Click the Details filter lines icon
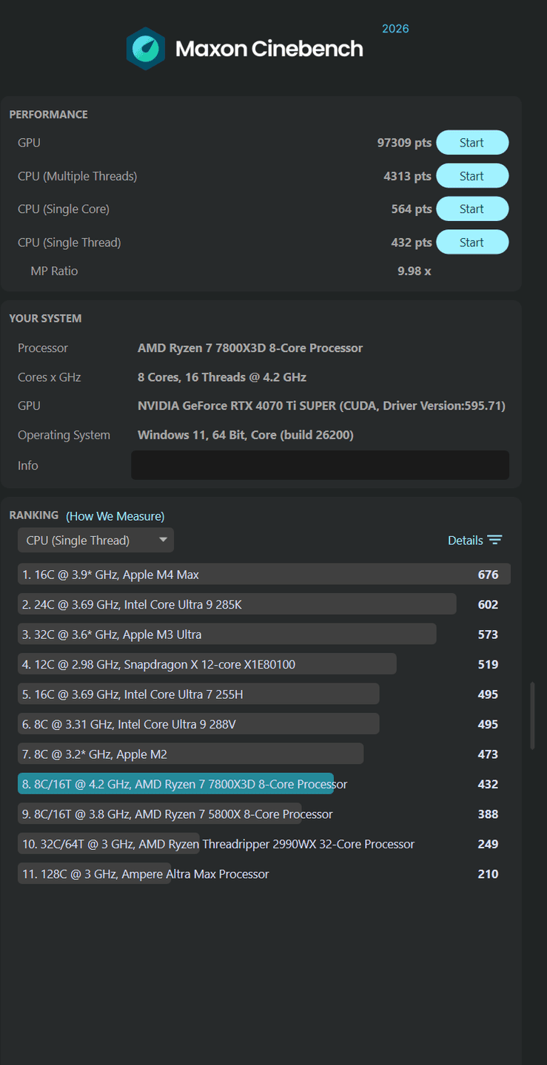 [495, 540]
